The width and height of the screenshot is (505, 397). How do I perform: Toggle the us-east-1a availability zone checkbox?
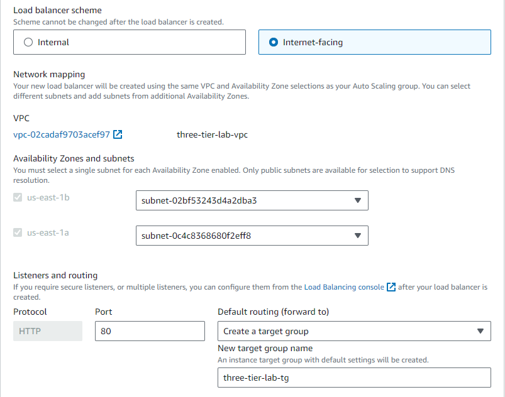(x=18, y=232)
